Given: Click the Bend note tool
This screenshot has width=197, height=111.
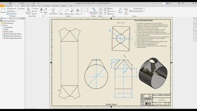Looking at the screenshot, I should [34, 14].
